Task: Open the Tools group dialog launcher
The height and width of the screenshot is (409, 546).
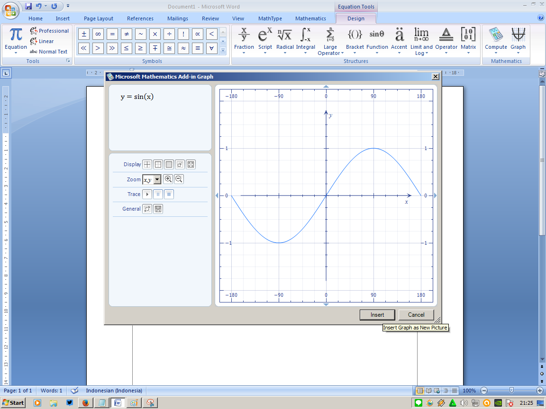Action: tap(68, 61)
